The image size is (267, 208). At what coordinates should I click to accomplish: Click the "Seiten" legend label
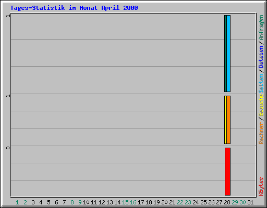261,84
